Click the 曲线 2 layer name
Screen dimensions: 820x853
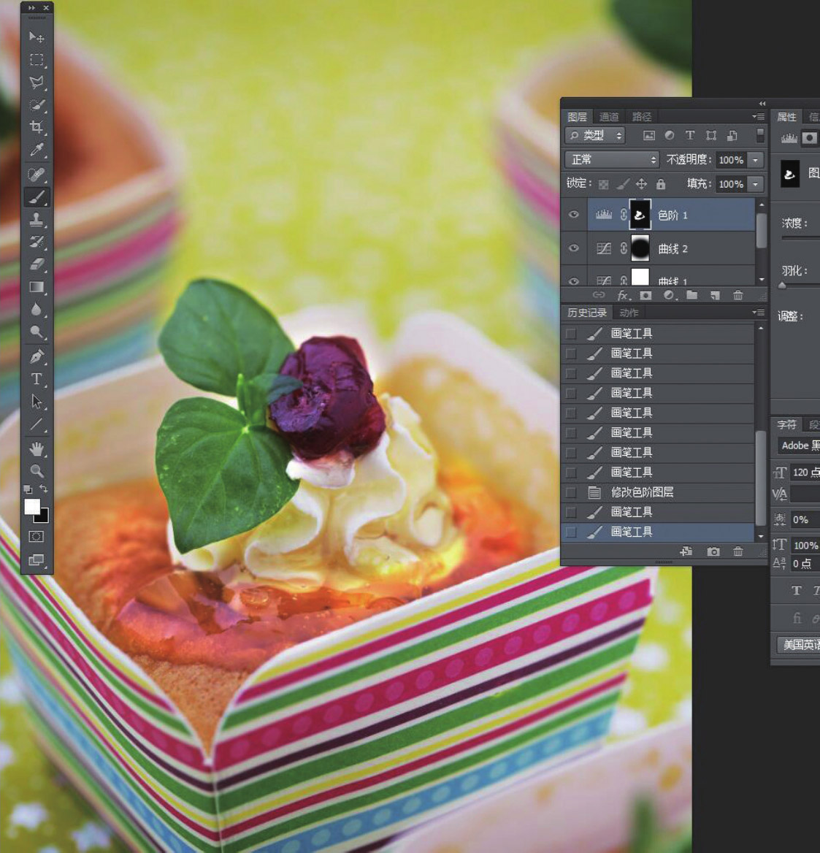673,249
